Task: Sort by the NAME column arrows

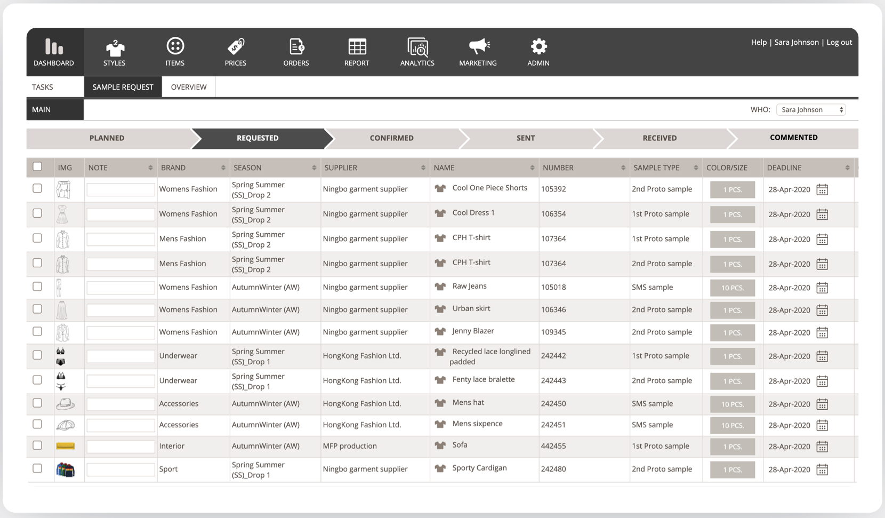Action: pyautogui.click(x=532, y=168)
